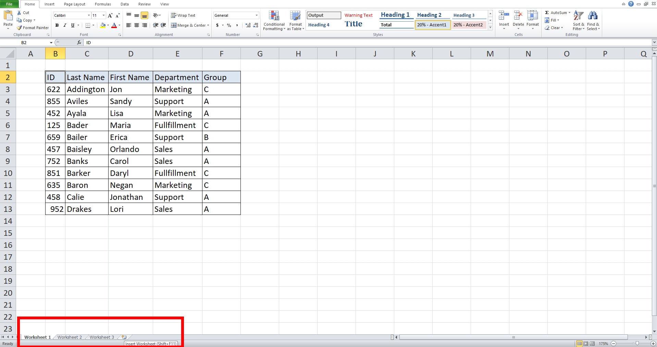Toggle Underline formatting
Image resolution: width=657 pixels, height=347 pixels.
click(73, 25)
